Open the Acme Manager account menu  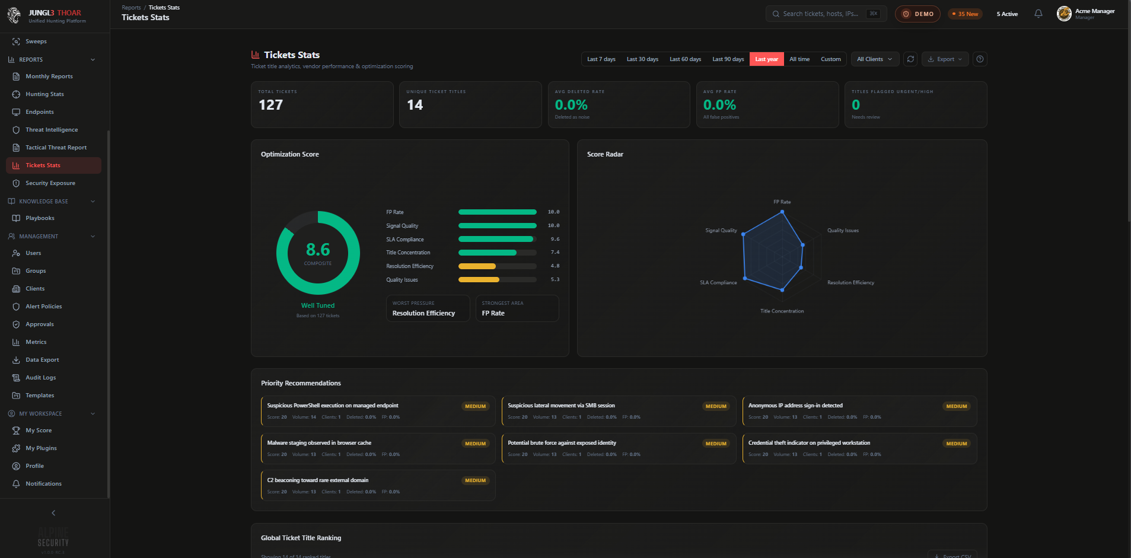(x=1086, y=14)
